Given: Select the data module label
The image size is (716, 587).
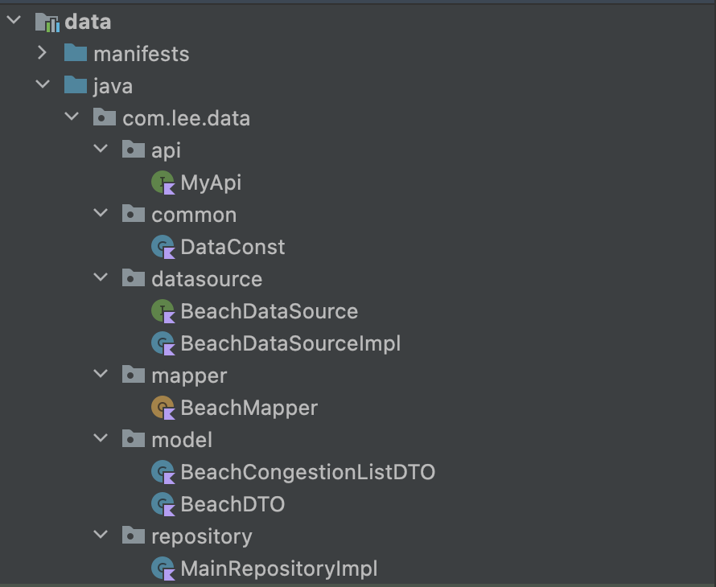Looking at the screenshot, I should pyautogui.click(x=88, y=22).
